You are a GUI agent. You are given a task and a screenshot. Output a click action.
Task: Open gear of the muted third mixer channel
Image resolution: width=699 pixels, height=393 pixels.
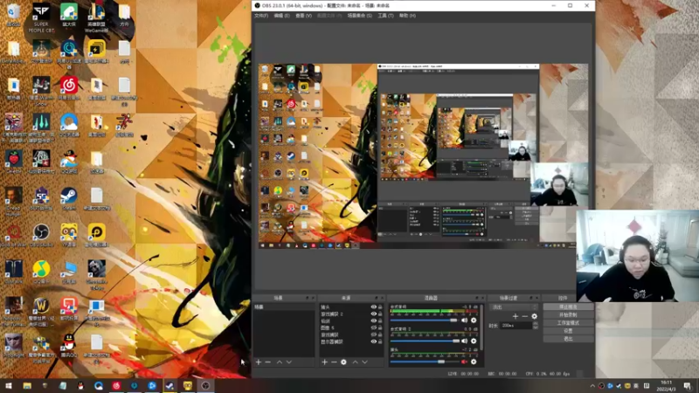coord(474,362)
